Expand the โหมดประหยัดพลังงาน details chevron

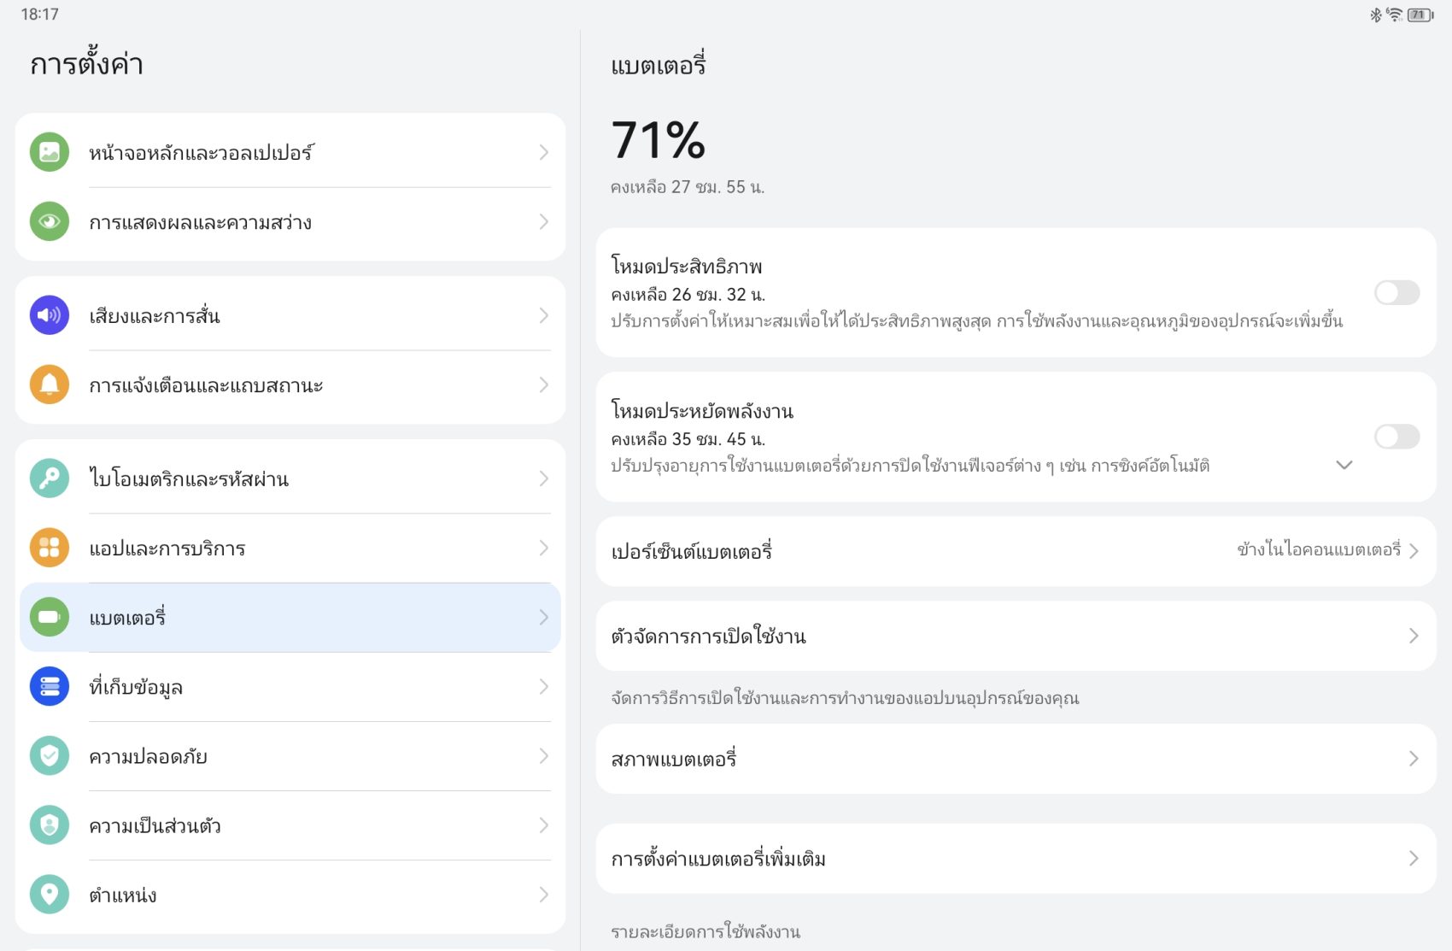[1344, 465]
